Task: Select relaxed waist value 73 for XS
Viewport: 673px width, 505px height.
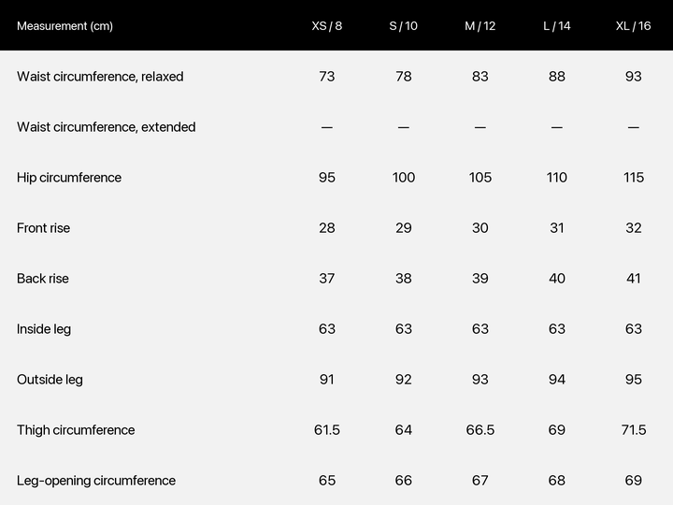Action: point(326,77)
